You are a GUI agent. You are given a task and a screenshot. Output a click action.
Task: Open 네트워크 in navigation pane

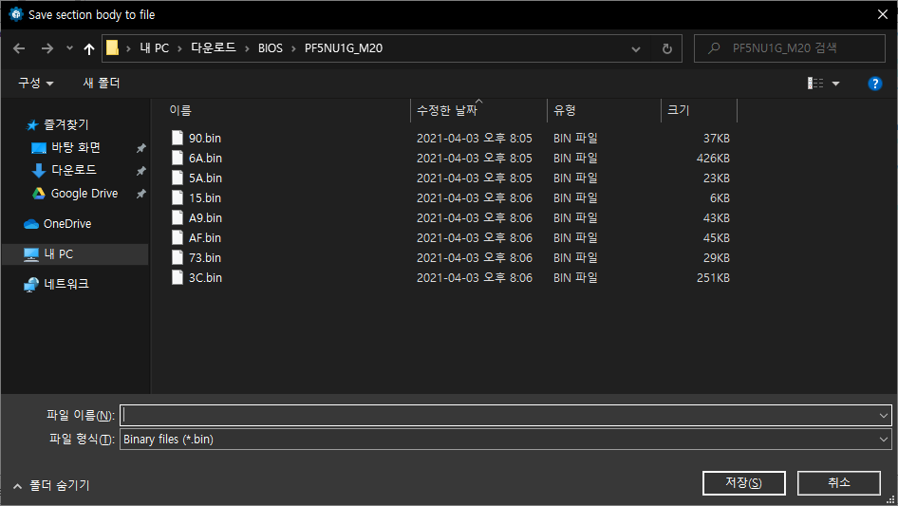tap(65, 284)
